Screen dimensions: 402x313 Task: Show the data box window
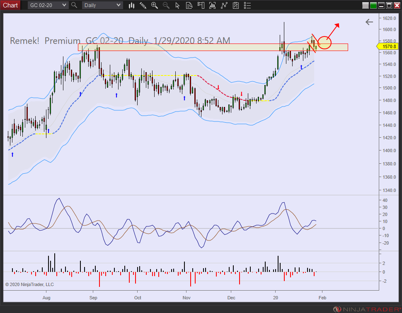coord(189,5)
